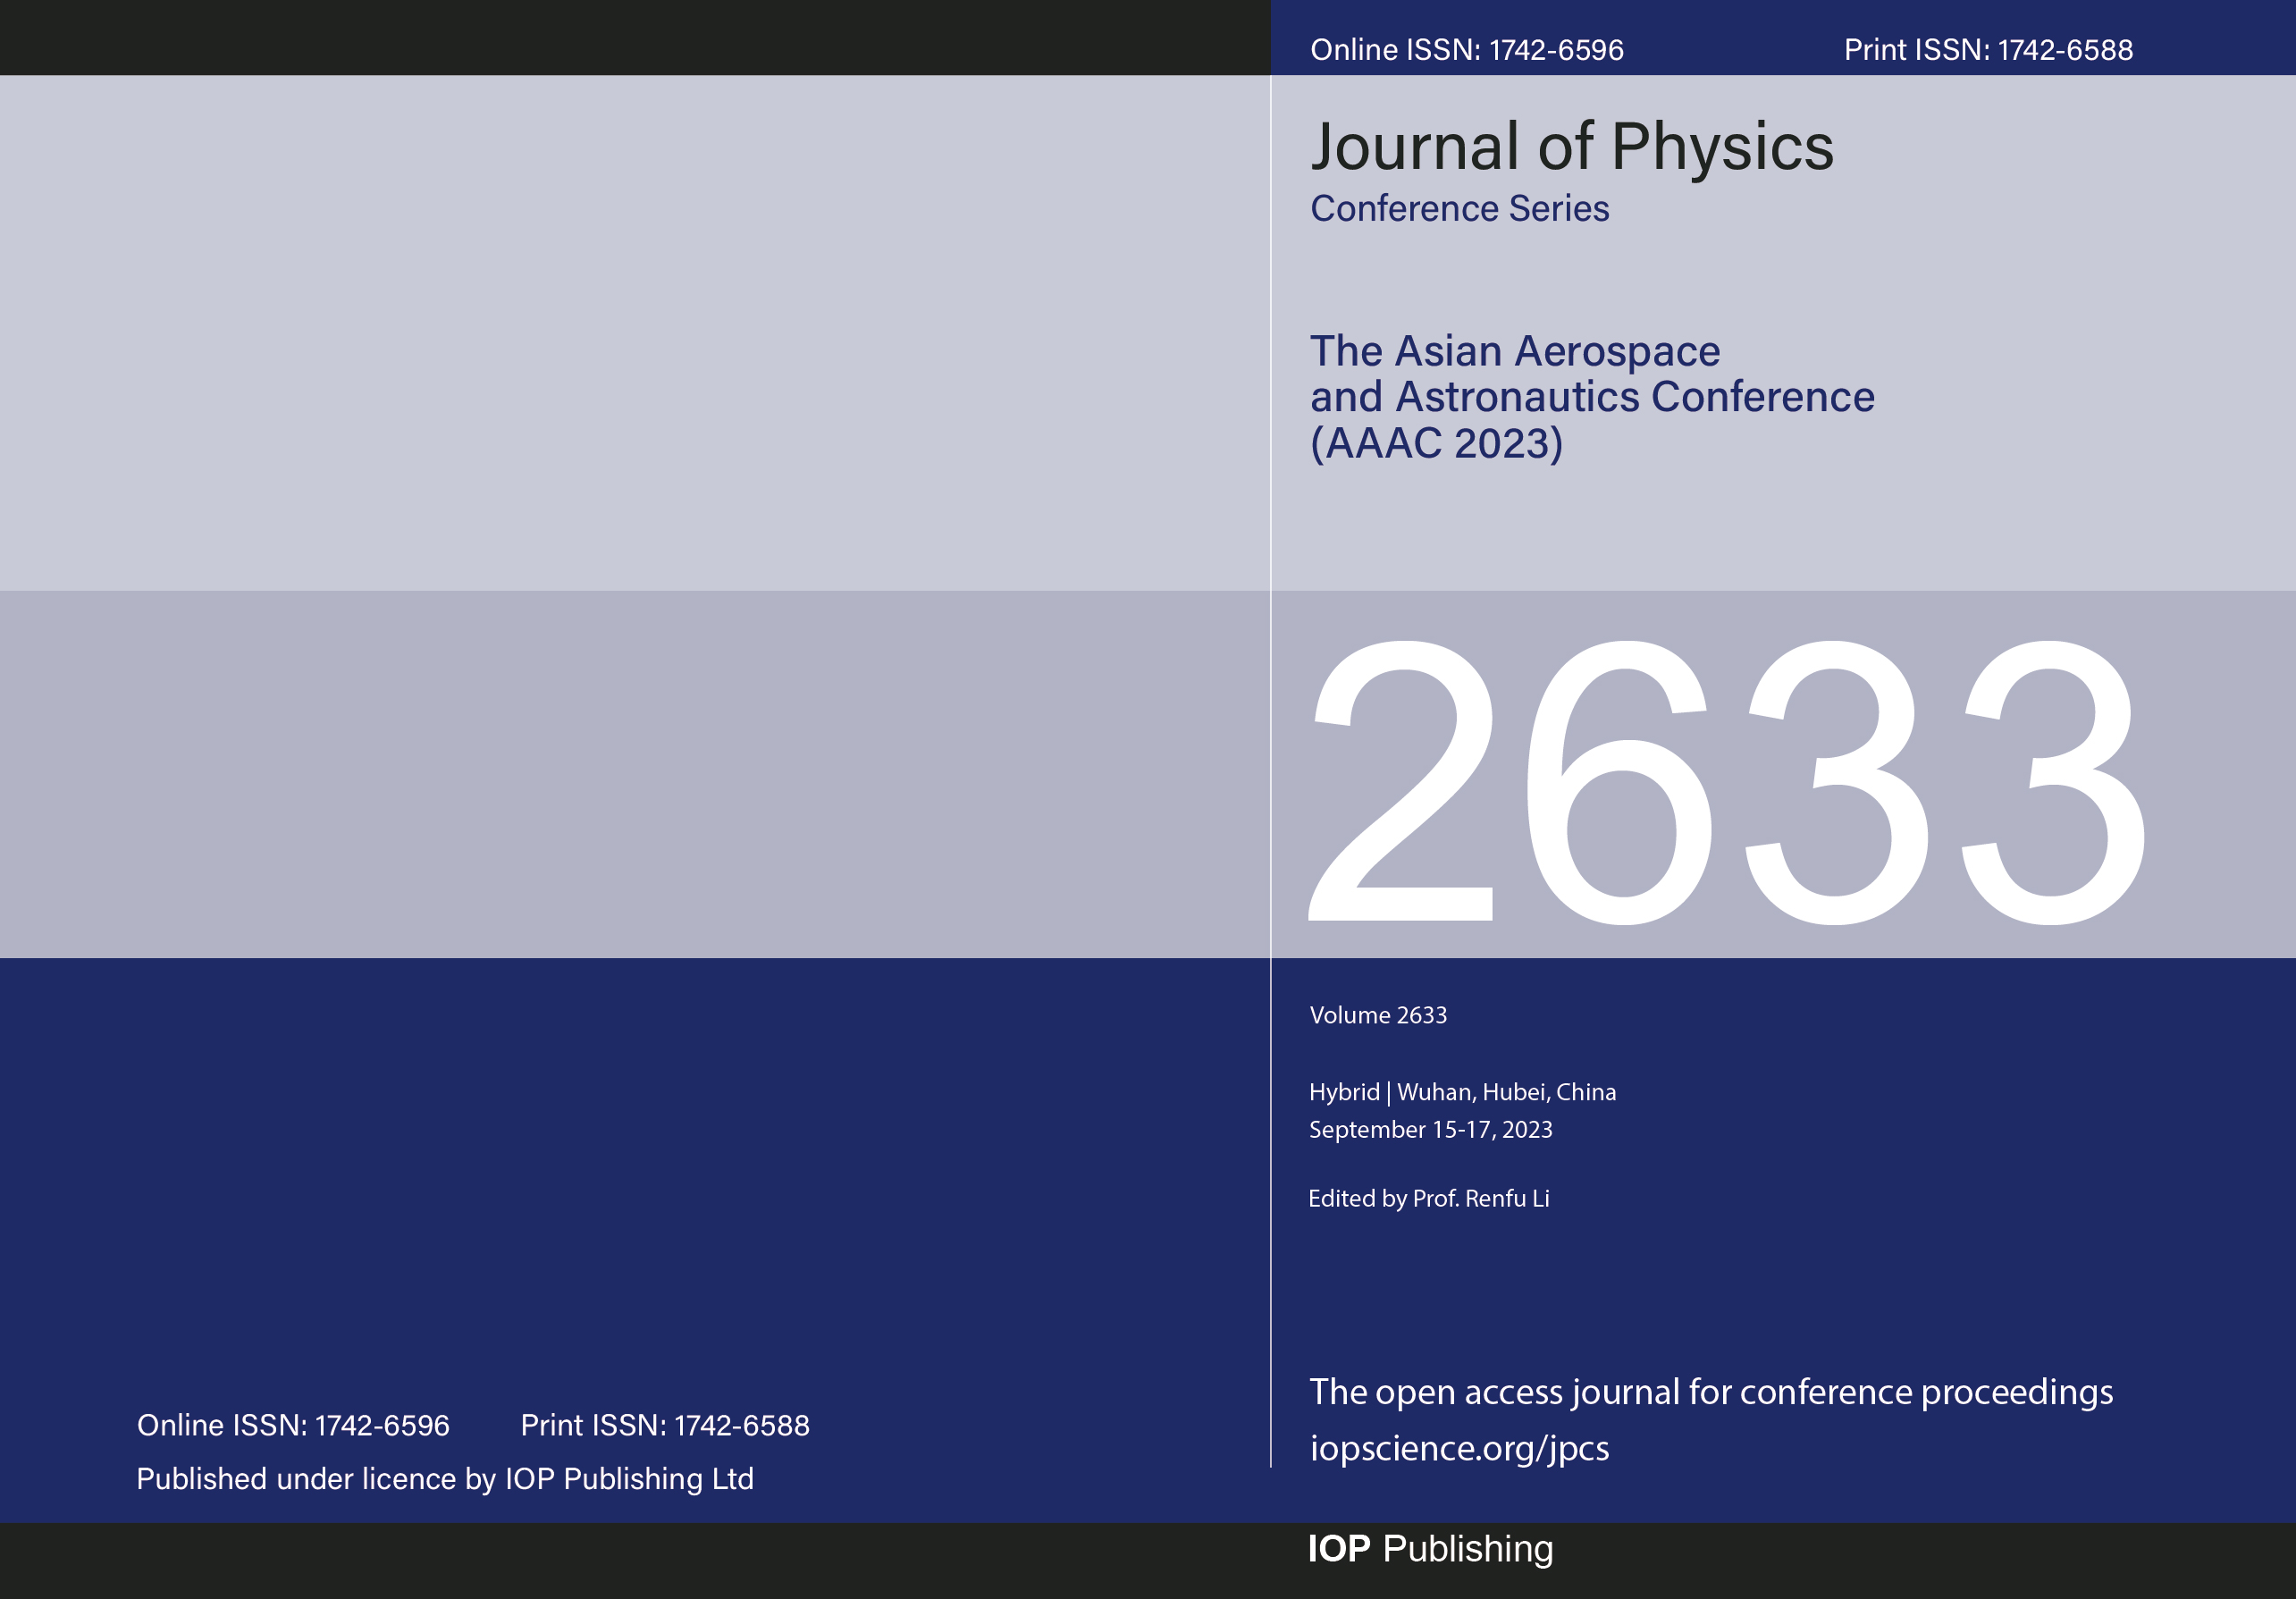Screen dimensions: 2296x1599
Task: Click 'September 15-17, 2023' date
Action: click(1430, 1130)
